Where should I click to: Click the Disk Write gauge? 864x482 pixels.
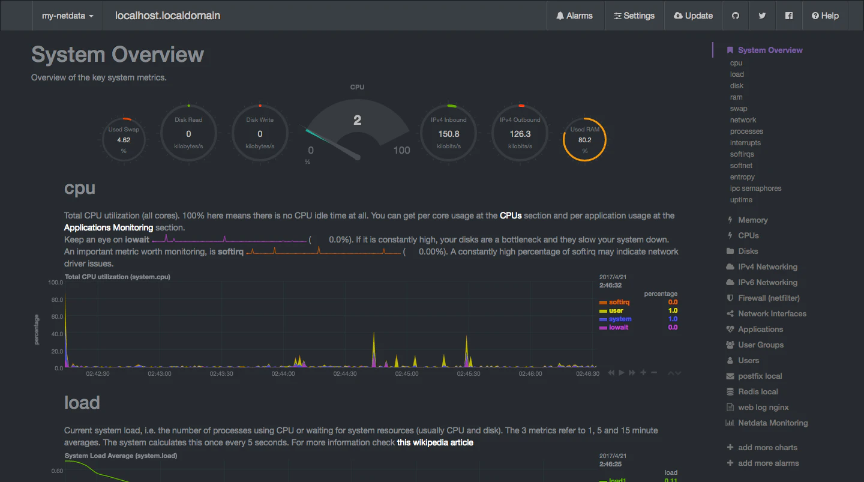(x=260, y=134)
